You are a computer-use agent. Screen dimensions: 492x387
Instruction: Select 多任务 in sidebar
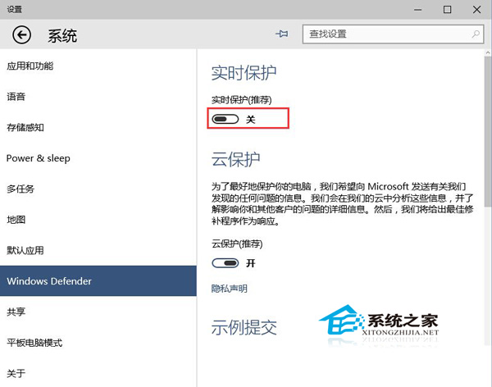tap(98, 189)
